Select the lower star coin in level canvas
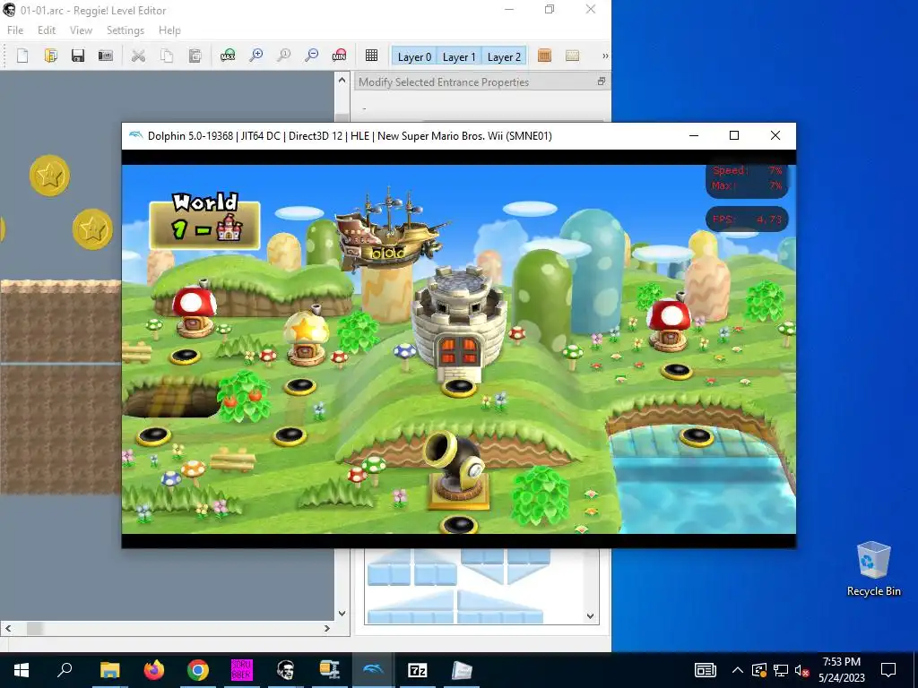The width and height of the screenshot is (918, 688). [92, 228]
